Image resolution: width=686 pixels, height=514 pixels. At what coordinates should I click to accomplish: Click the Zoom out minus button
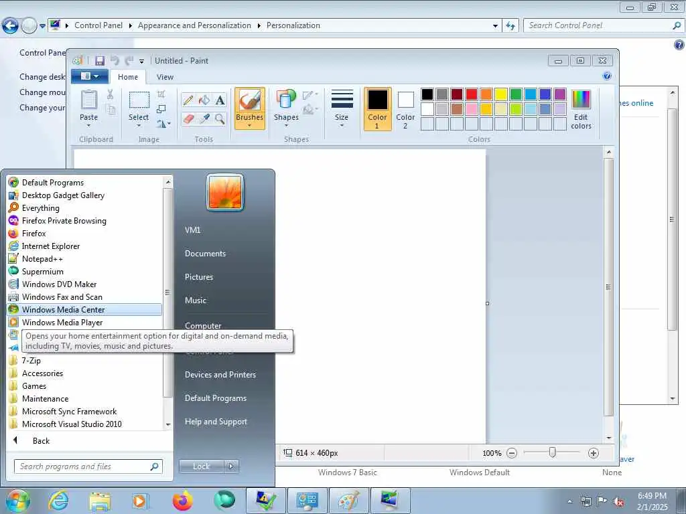pos(511,453)
